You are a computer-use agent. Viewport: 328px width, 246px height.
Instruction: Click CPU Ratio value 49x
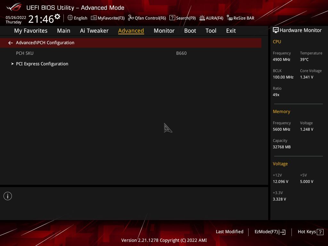pos(276,94)
